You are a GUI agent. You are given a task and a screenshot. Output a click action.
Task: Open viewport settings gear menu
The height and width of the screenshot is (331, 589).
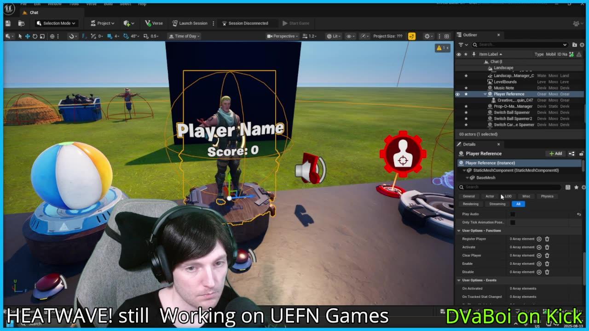[428, 36]
